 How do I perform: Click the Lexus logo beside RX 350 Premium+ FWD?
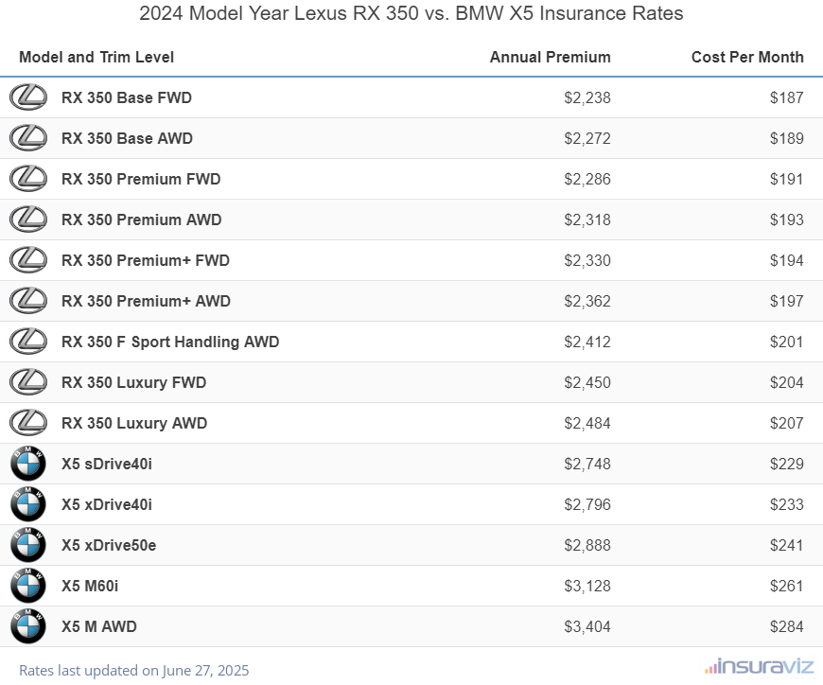point(28,260)
